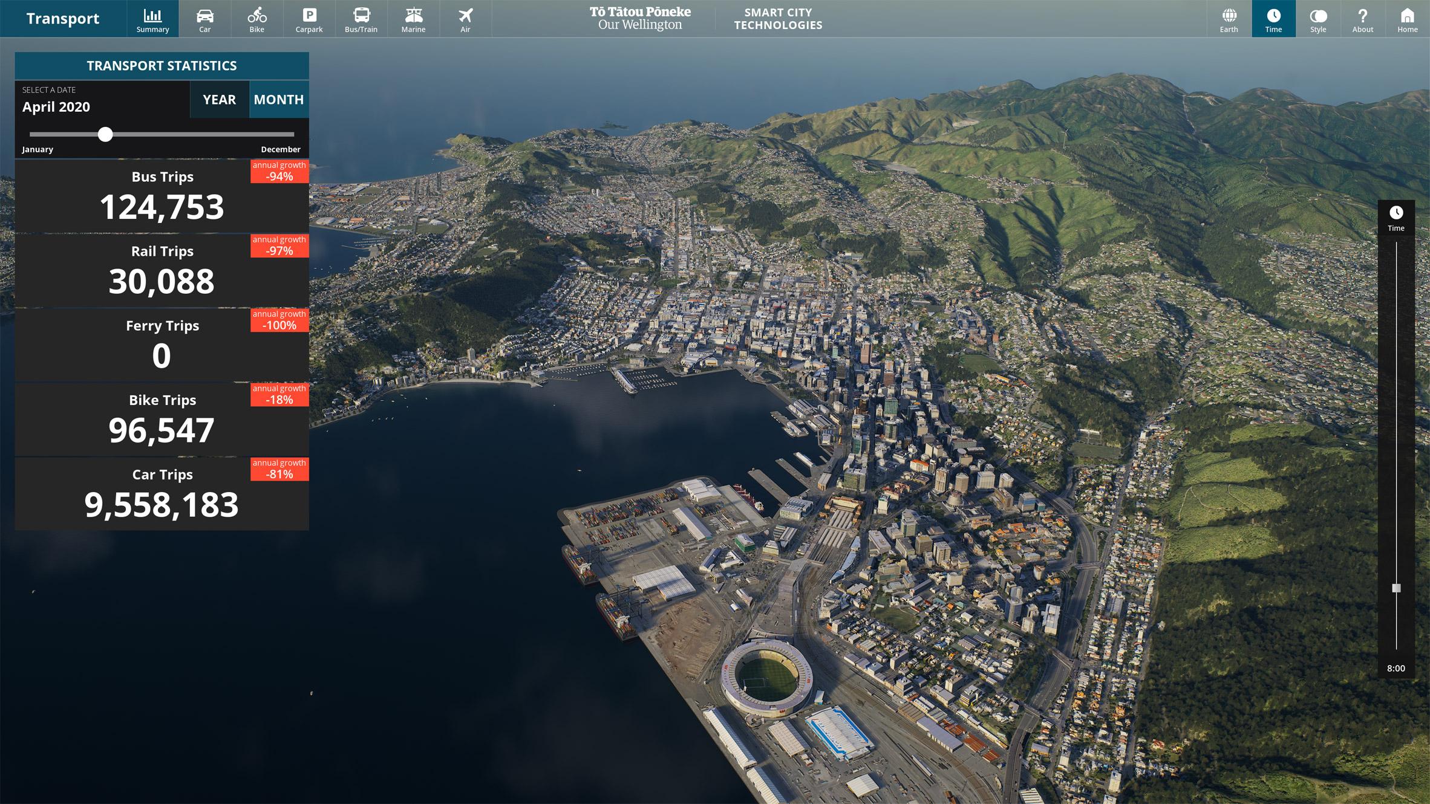Click the Car Trips statistic card
Viewport: 1430px width, 804px height.
[162, 494]
